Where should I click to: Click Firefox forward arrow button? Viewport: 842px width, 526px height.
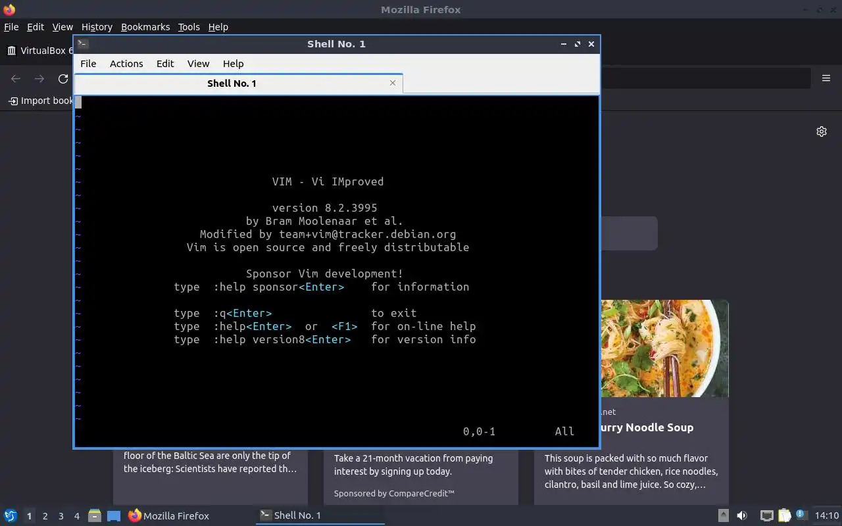(x=39, y=79)
